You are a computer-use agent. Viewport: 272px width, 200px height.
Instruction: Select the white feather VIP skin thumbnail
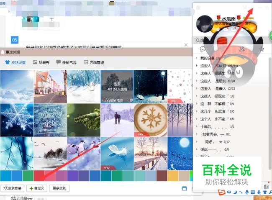tap(117, 154)
